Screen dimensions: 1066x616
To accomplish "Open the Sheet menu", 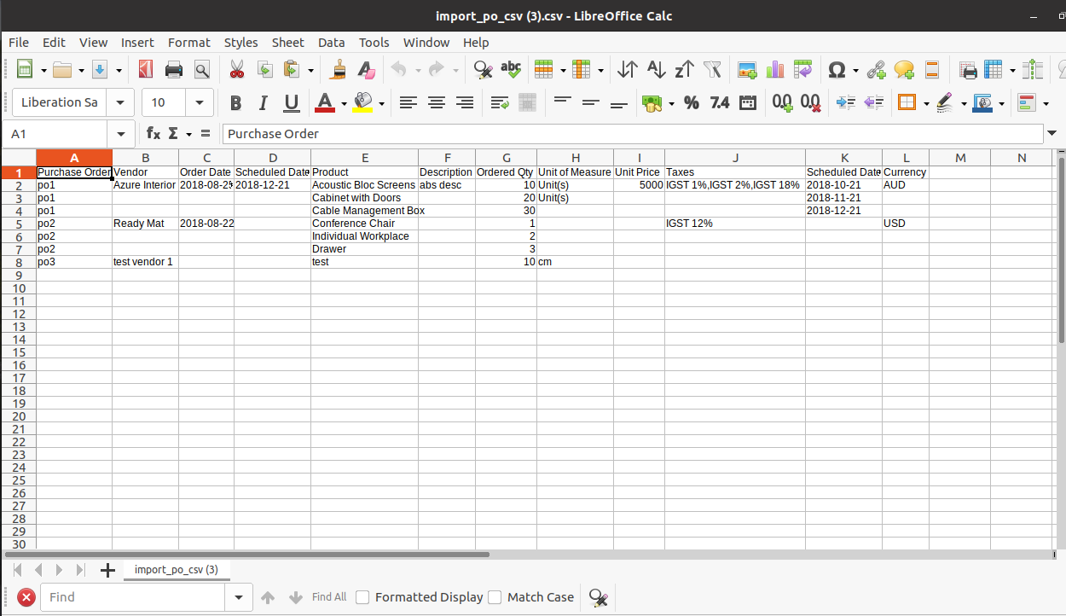I will click(288, 42).
